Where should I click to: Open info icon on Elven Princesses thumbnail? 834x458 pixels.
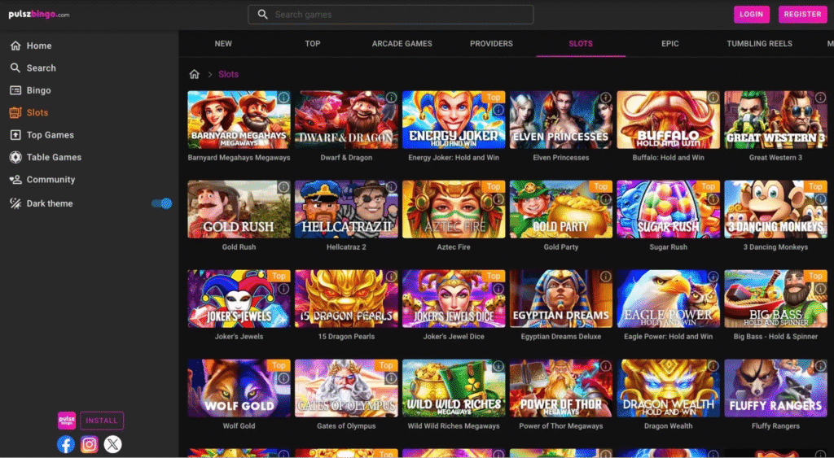point(605,98)
